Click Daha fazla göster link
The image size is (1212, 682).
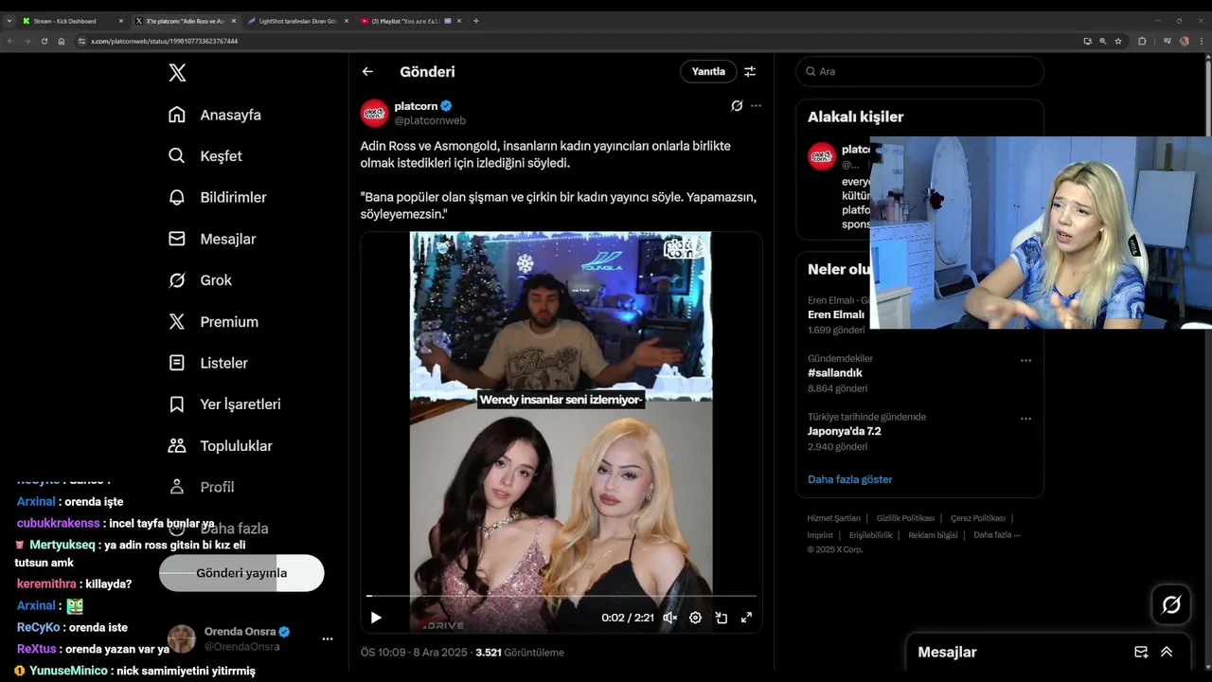pyautogui.click(x=850, y=479)
